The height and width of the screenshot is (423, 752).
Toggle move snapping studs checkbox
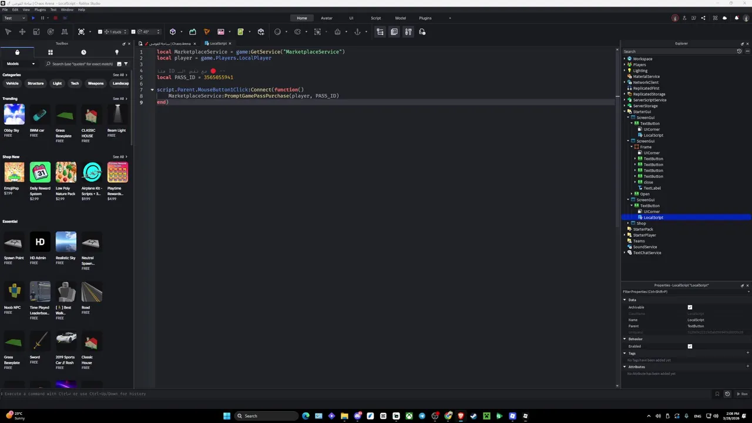[x=100, y=32]
